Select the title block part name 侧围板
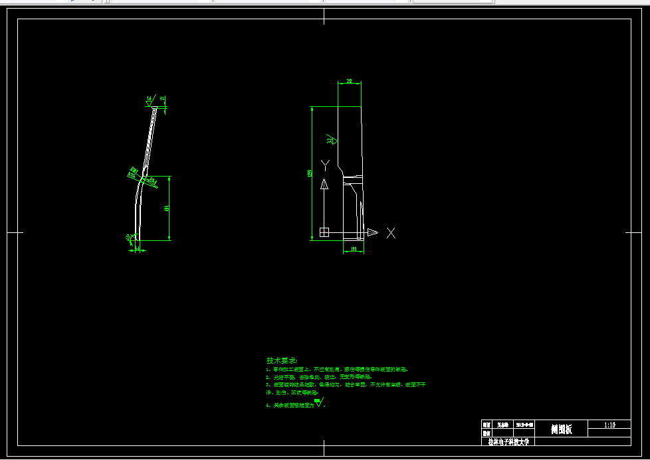Screen dimensions: 650x460 (x=562, y=429)
